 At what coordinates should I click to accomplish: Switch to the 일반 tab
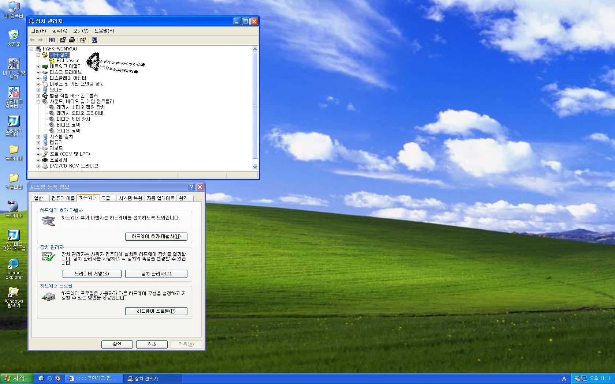[40, 198]
